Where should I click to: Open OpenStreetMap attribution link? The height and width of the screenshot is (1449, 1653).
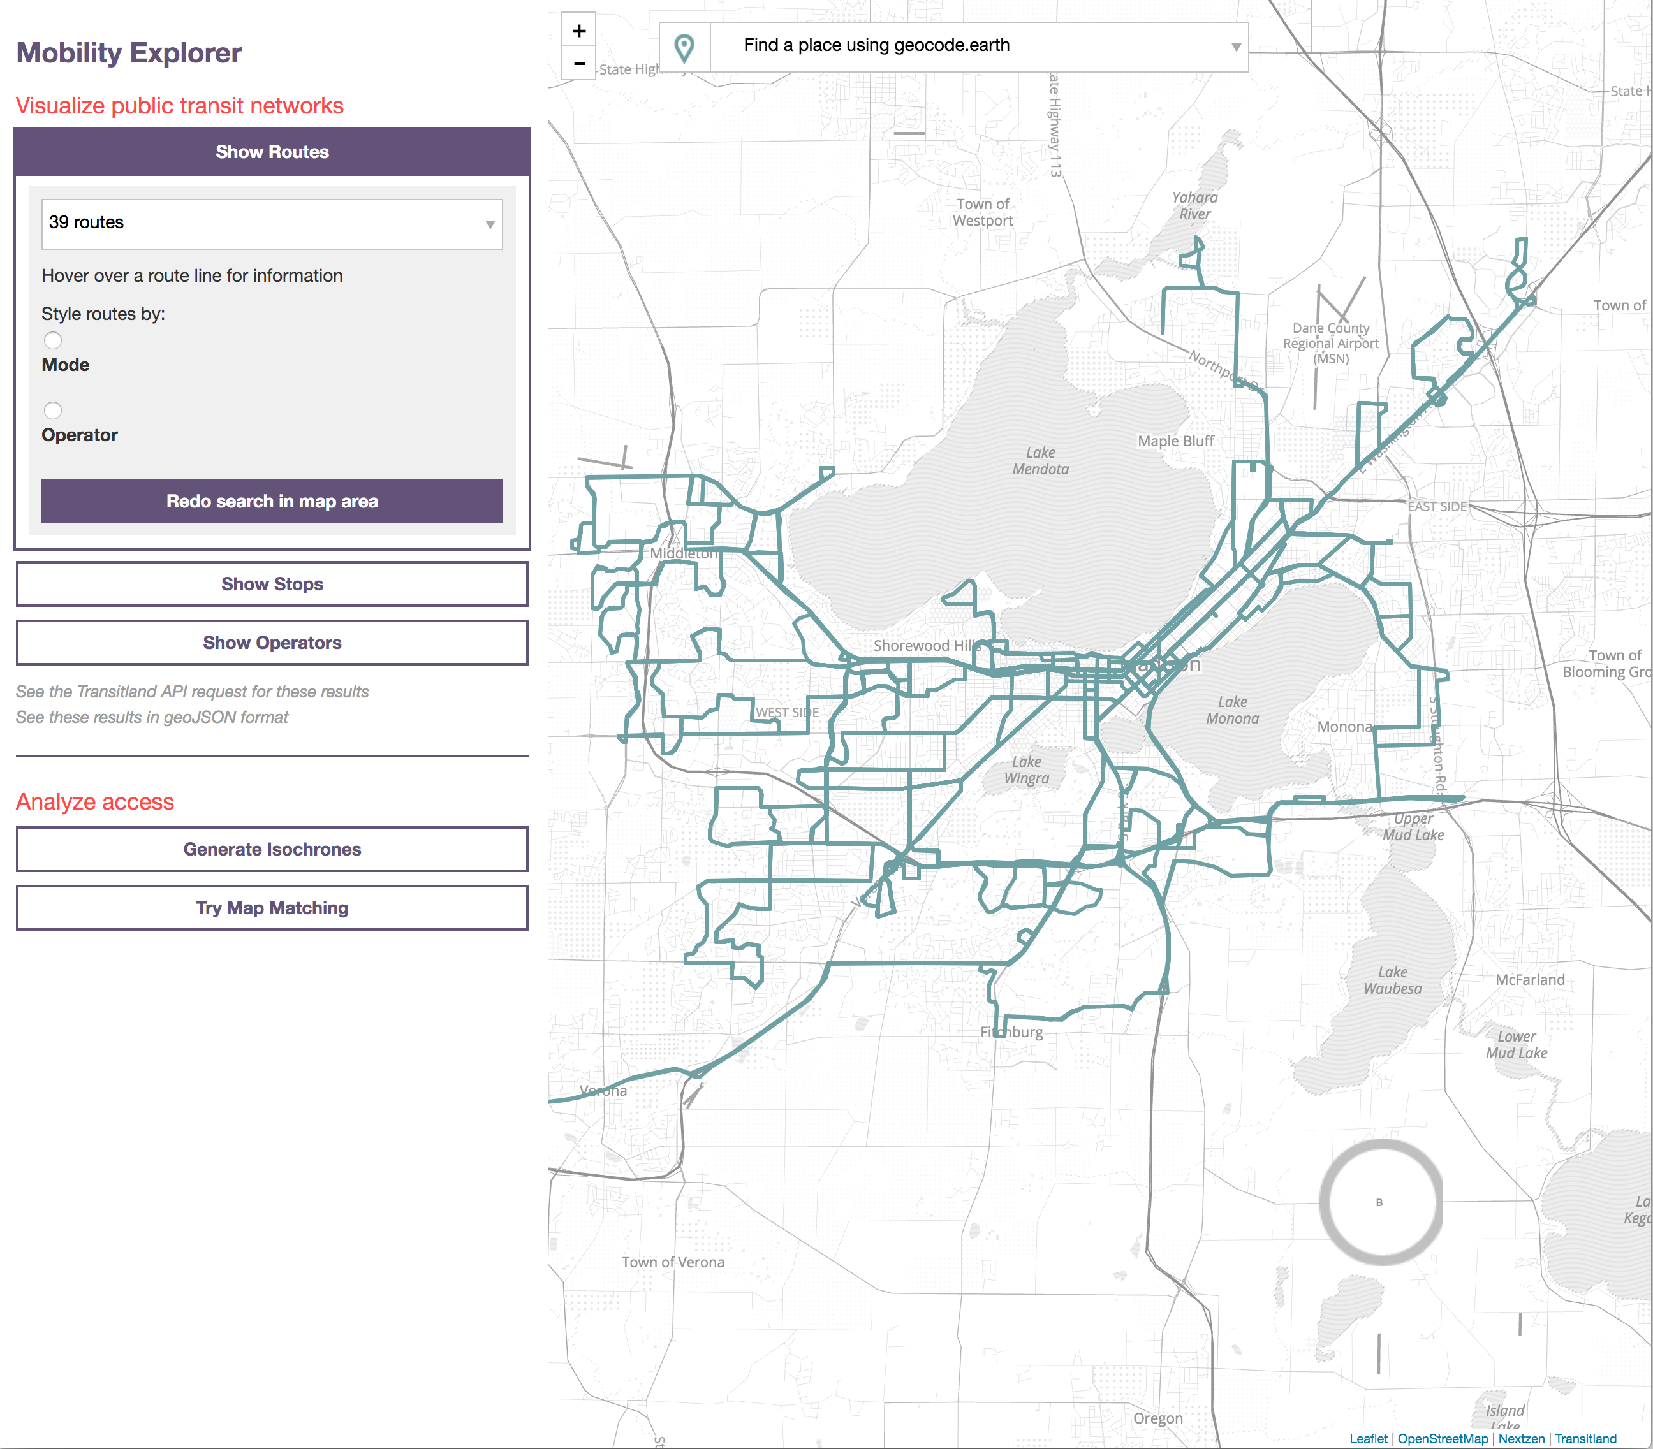point(1442,1439)
